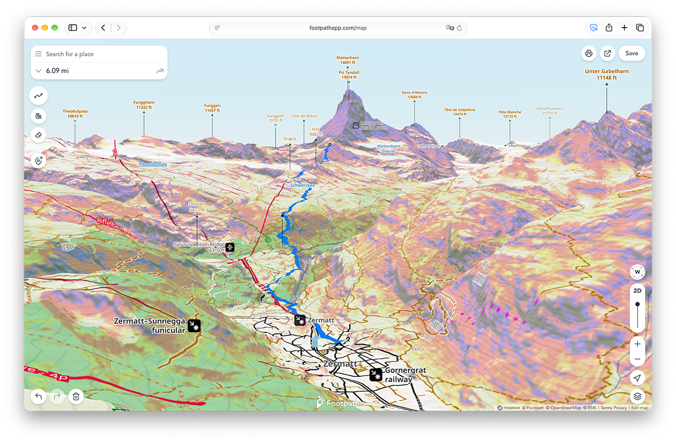Click the Zermatt station marker icon

tap(300, 320)
